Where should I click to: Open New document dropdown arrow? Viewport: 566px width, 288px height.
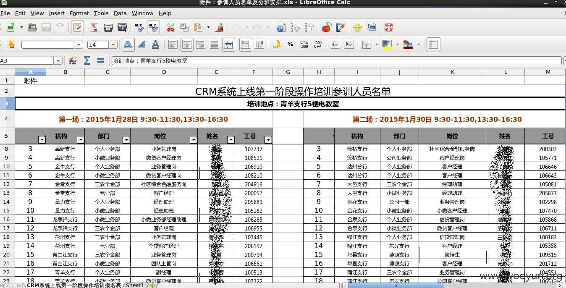(x=21, y=28)
